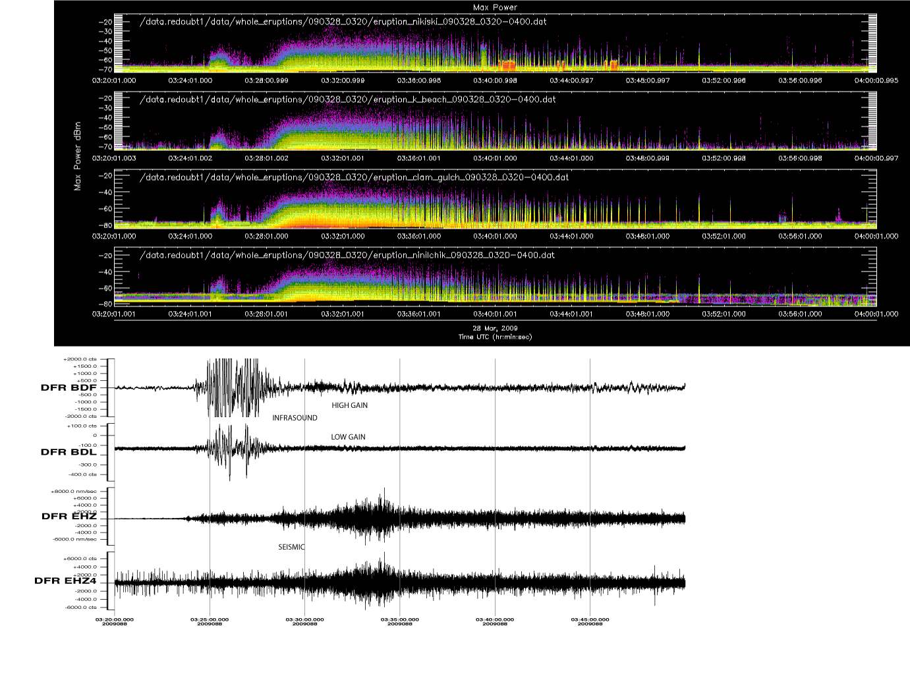
Task: Click the 'LOW GAIN' annotation
Action: click(348, 437)
